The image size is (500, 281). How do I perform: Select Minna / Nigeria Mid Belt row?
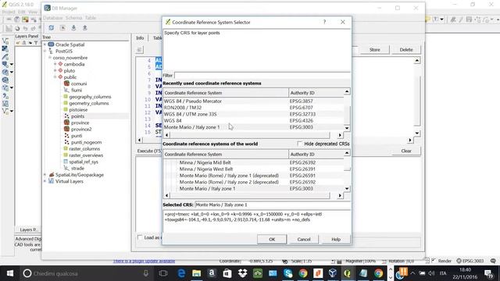(x=253, y=162)
